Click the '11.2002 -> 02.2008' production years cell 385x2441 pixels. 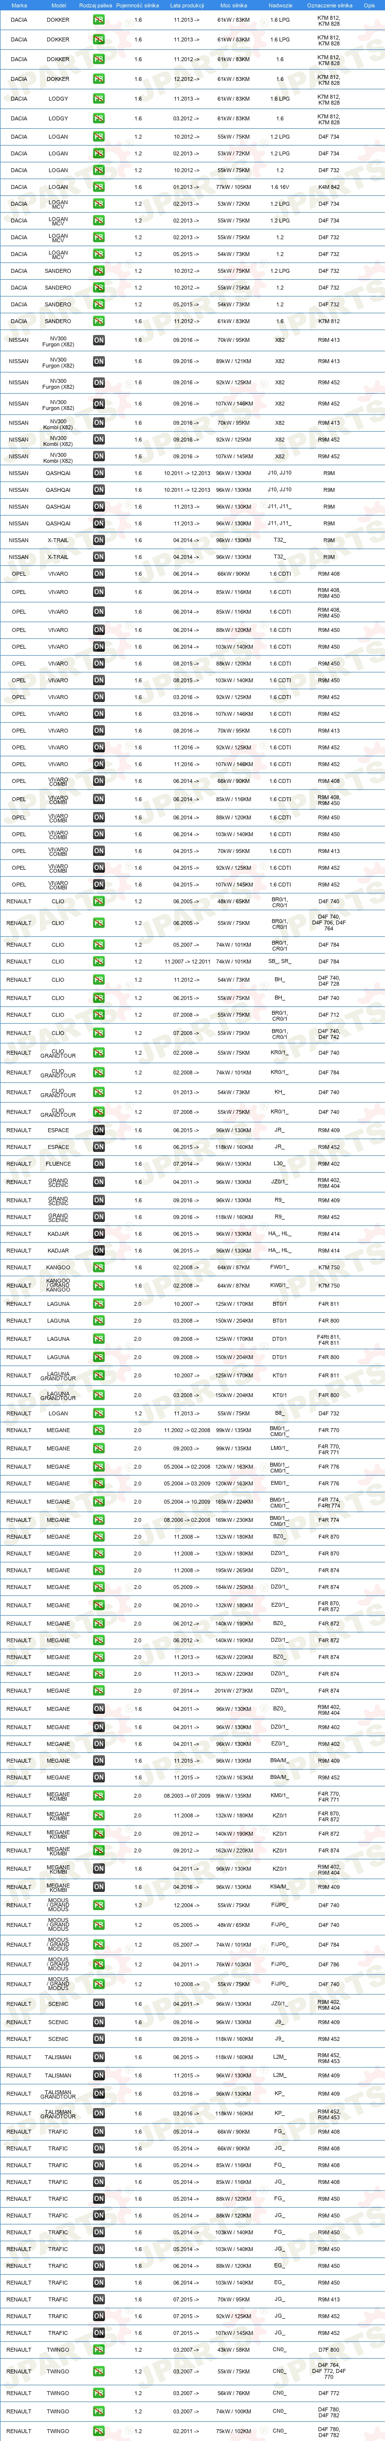(x=187, y=1430)
